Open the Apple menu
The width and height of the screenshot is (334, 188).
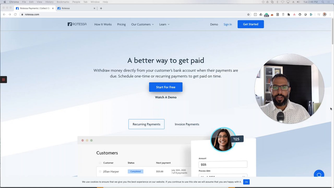tap(4, 2)
